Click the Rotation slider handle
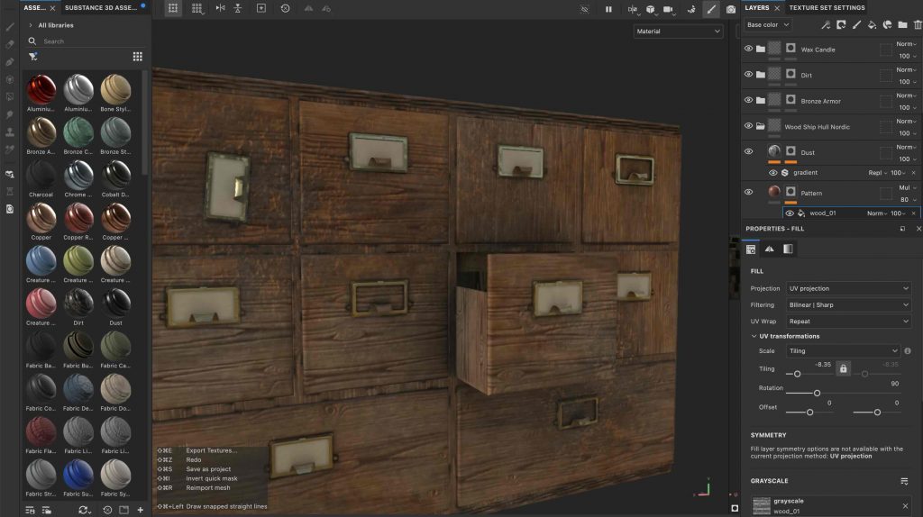The height and width of the screenshot is (517, 923). tap(817, 393)
